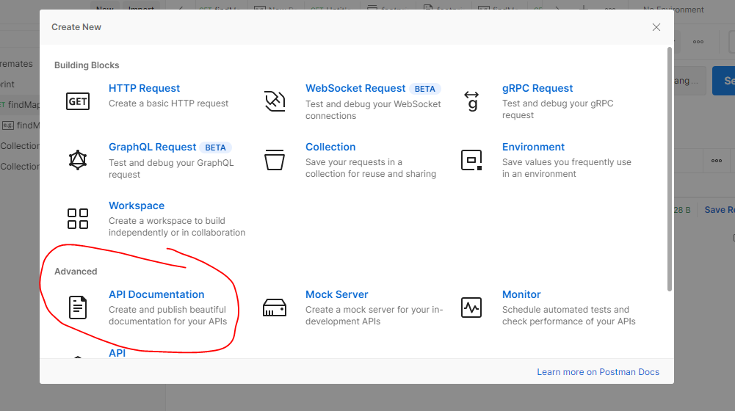Click the BETA badge beside GraphQL Request
The image size is (735, 411).
click(215, 148)
